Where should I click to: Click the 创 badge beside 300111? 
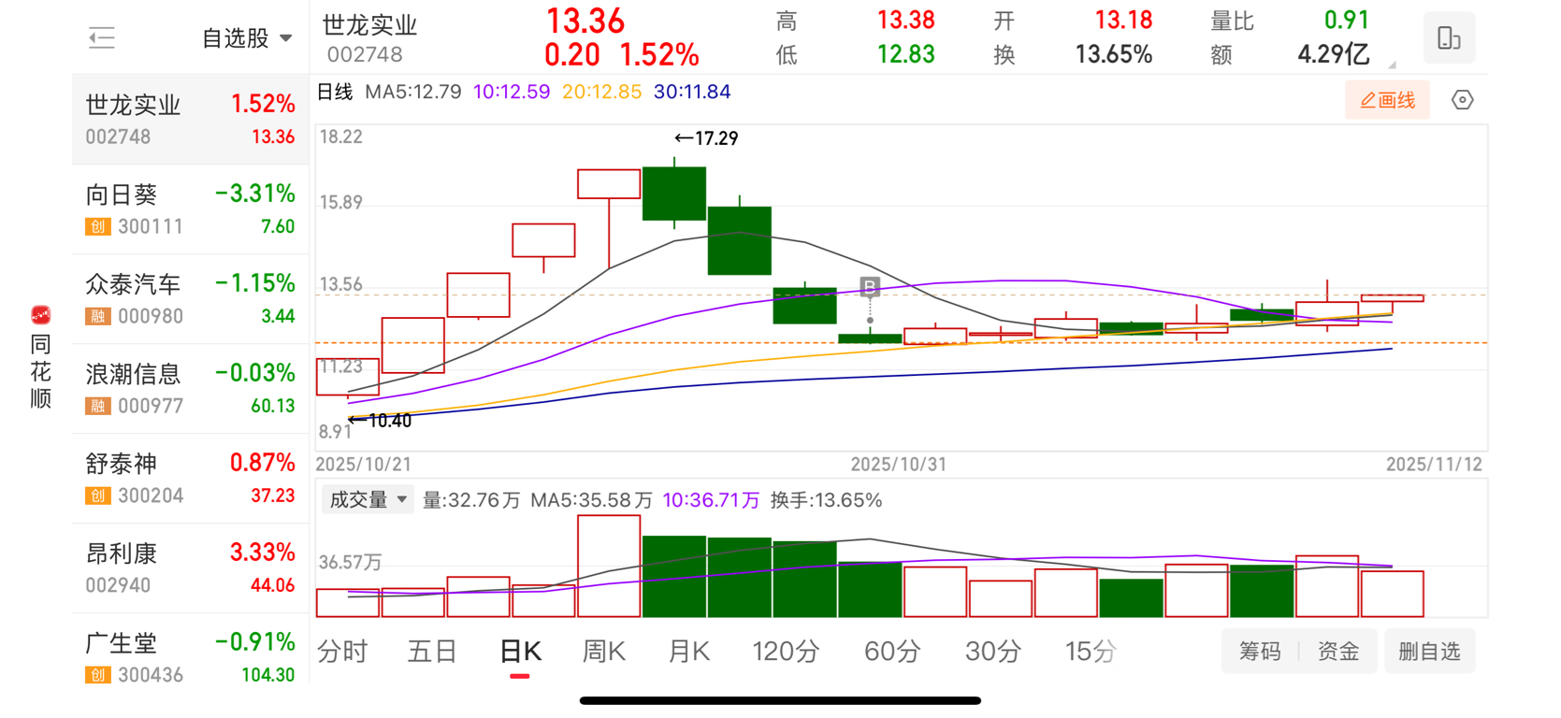tap(98, 226)
